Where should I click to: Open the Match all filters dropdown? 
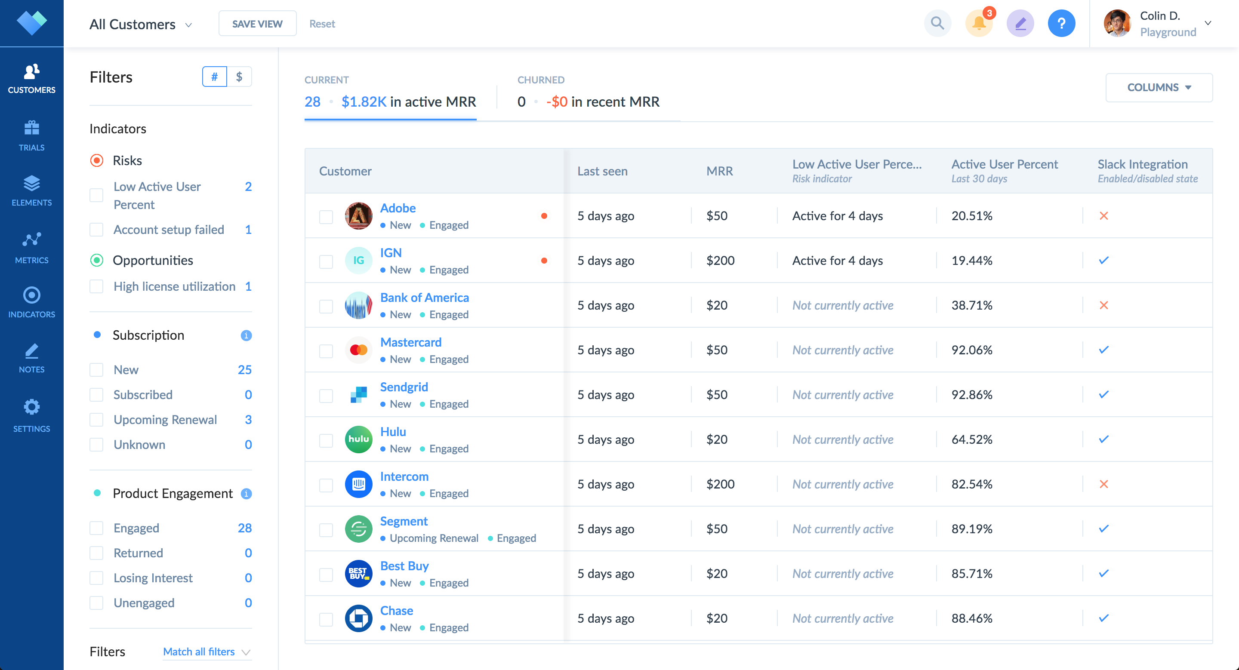pyautogui.click(x=206, y=652)
